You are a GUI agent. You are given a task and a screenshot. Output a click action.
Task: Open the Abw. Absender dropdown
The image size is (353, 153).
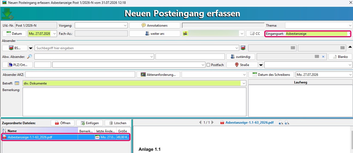[152, 57]
